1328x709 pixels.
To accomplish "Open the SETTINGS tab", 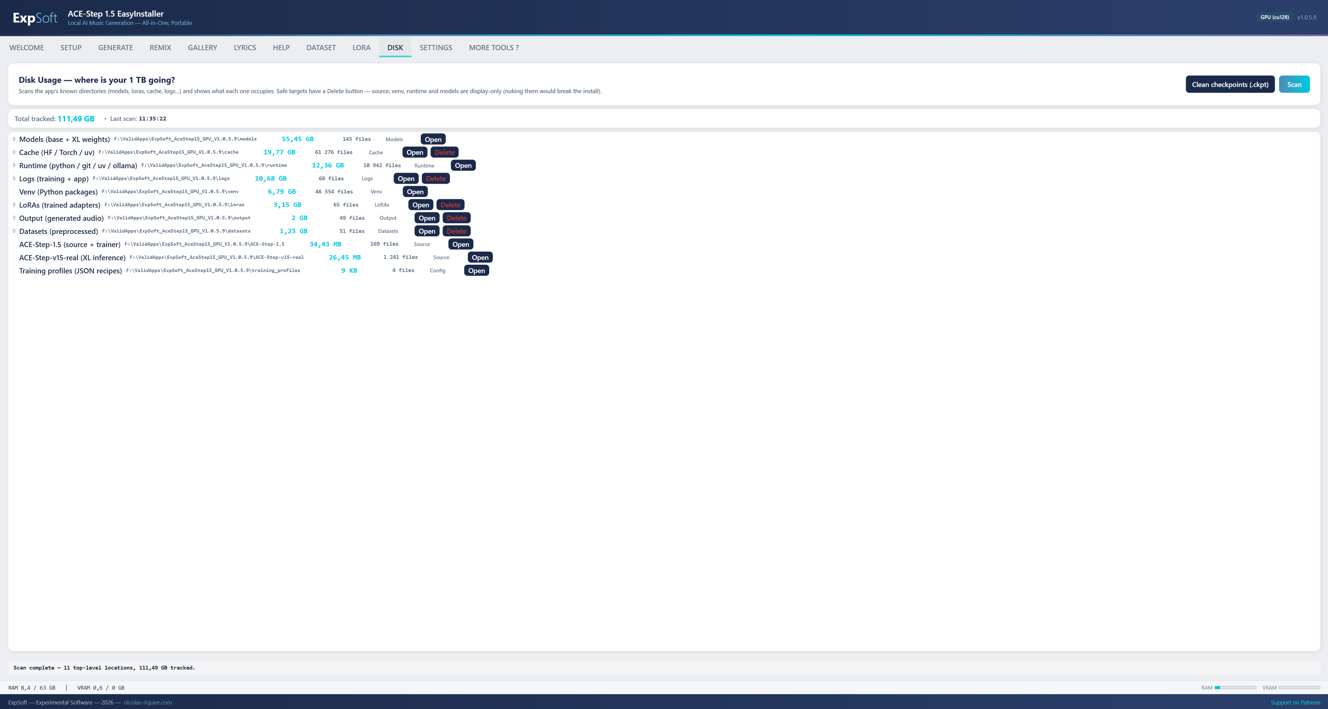I will point(436,47).
